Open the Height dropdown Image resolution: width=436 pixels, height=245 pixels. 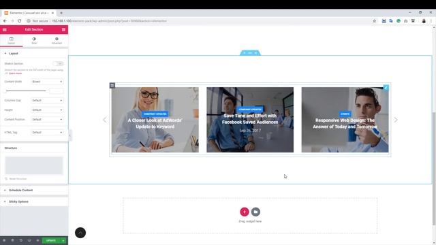pyautogui.click(x=47, y=110)
